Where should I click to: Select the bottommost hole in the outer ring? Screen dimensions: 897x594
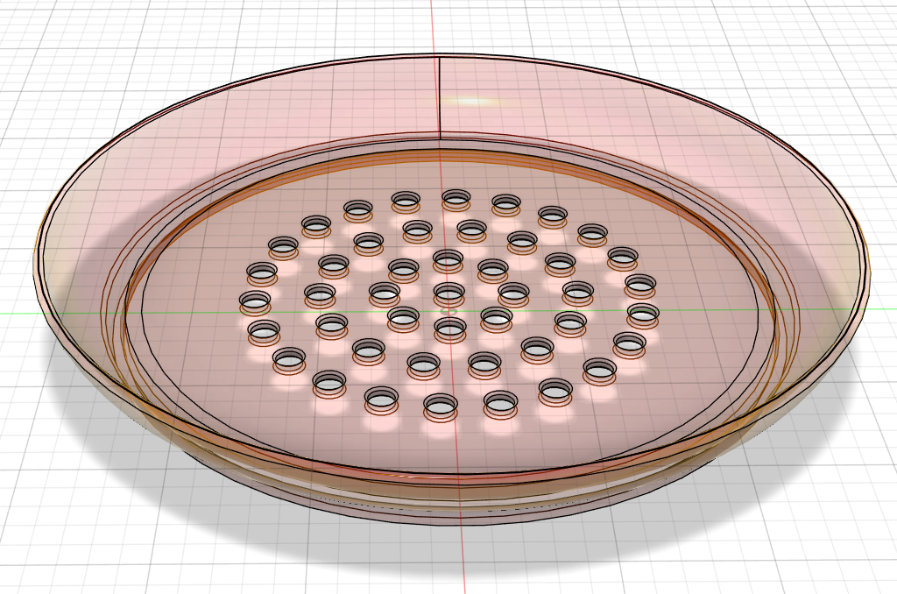440,406
